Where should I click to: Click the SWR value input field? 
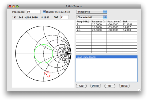(x=65, y=17)
